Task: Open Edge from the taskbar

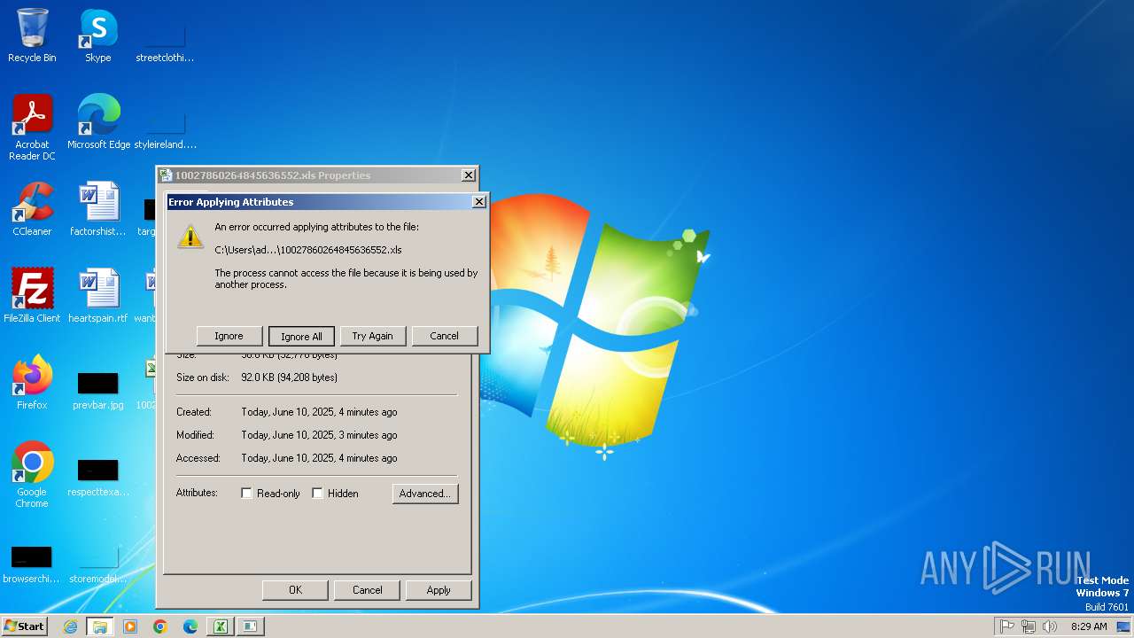Action: 190,626
